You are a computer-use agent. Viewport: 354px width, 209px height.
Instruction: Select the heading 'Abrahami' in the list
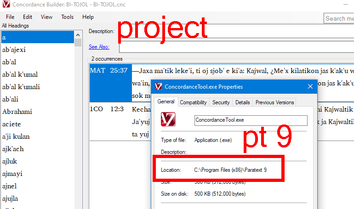tap(17, 112)
